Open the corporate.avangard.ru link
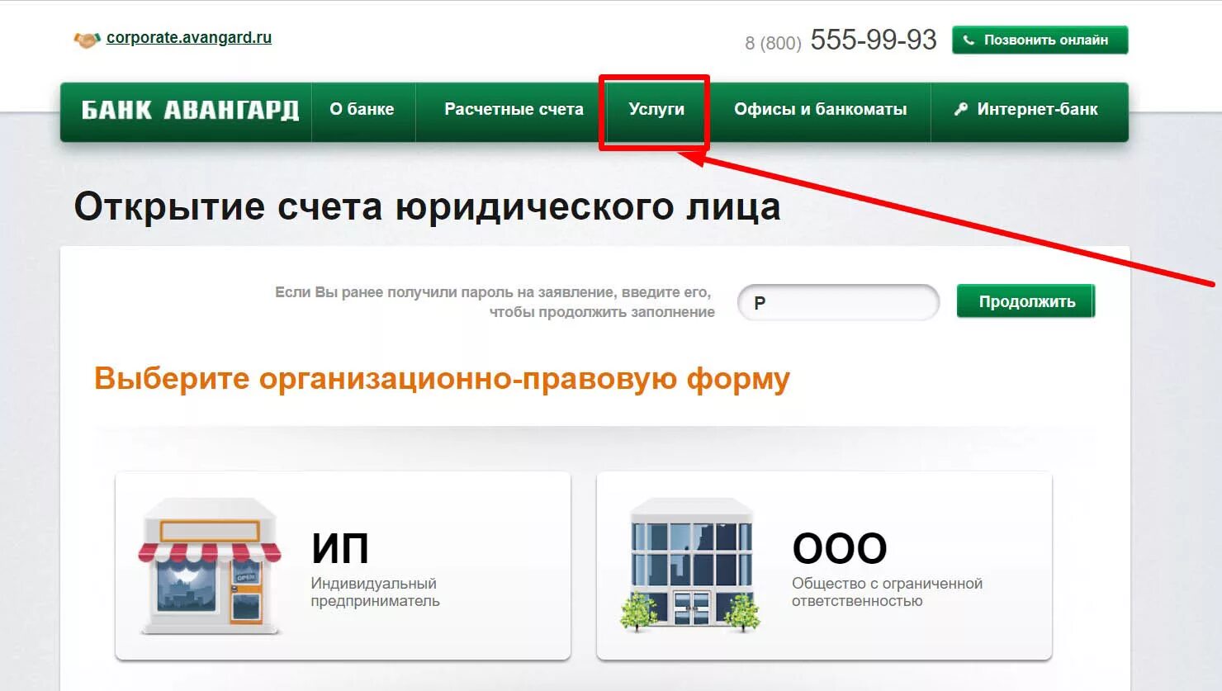 [x=189, y=37]
